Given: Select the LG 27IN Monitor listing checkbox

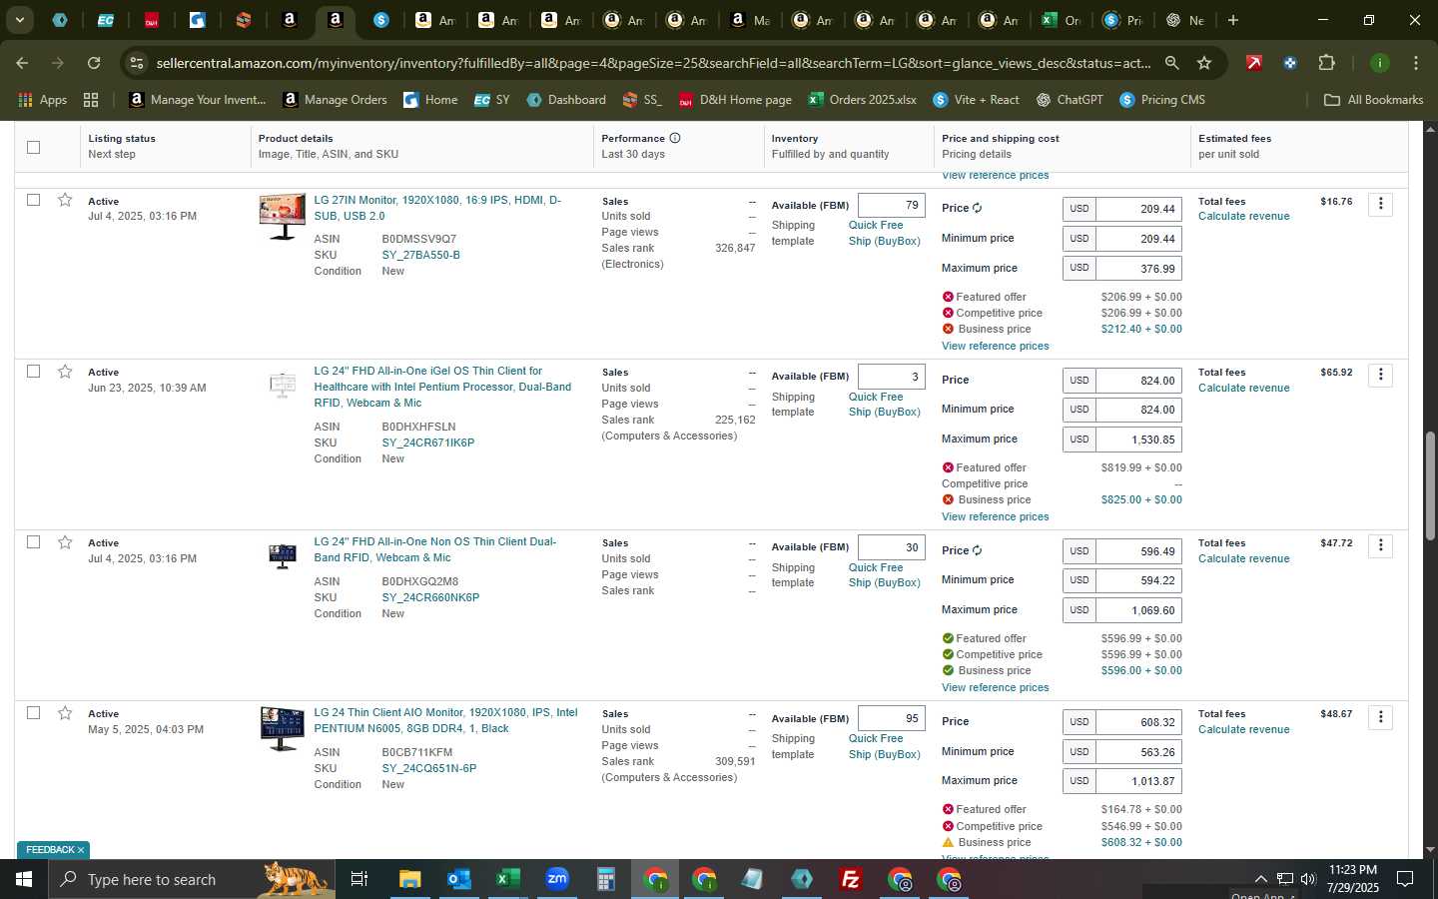Looking at the screenshot, I should click(33, 200).
